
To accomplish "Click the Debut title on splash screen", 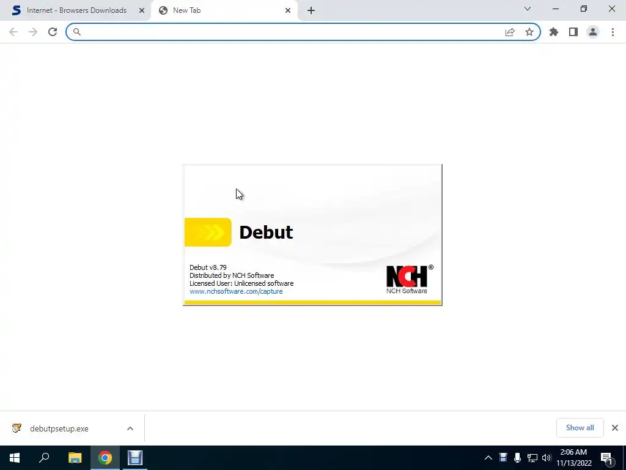I will tap(266, 233).
